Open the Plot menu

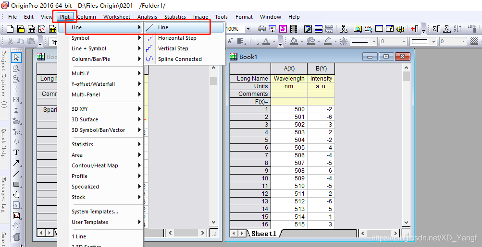pos(65,17)
